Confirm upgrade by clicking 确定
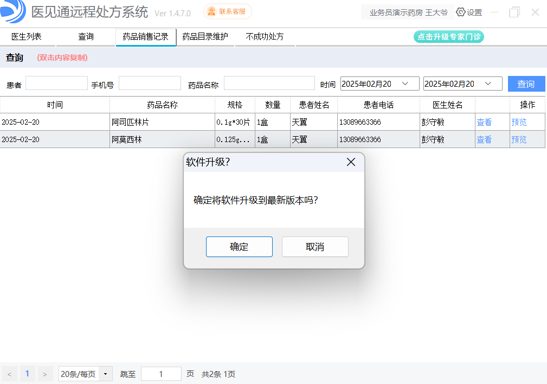 [239, 247]
